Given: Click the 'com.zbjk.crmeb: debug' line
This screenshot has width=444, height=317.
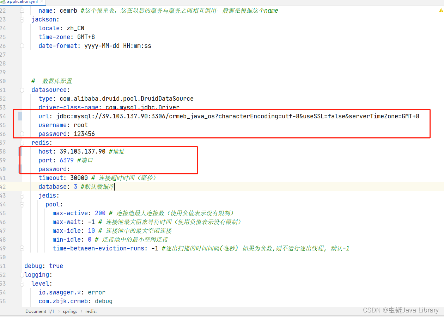Looking at the screenshot, I should click(x=75, y=301).
